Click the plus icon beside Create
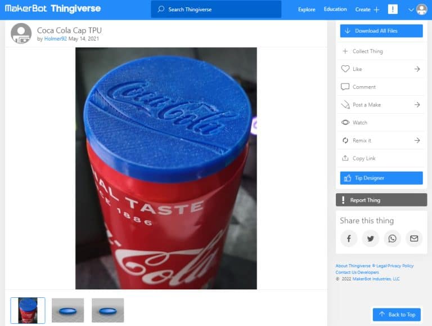 coord(376,10)
